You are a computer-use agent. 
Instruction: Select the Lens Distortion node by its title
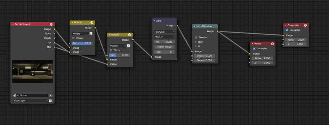204,26
